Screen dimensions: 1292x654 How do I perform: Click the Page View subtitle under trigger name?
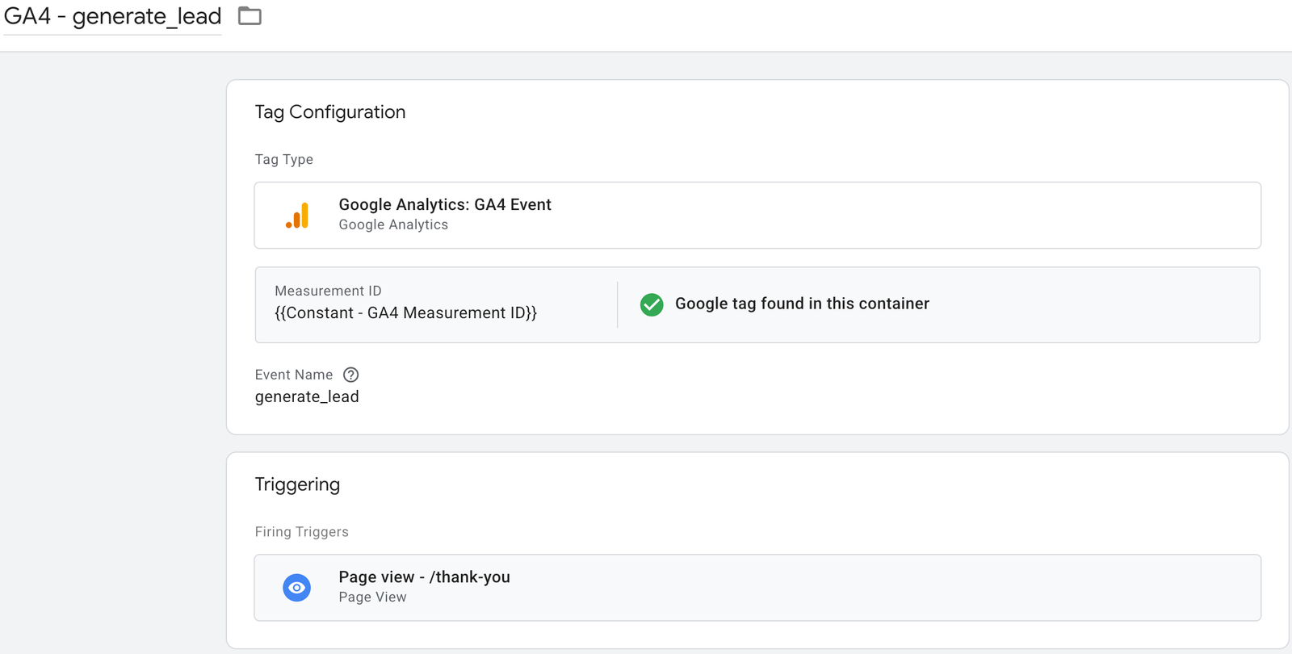(x=372, y=597)
